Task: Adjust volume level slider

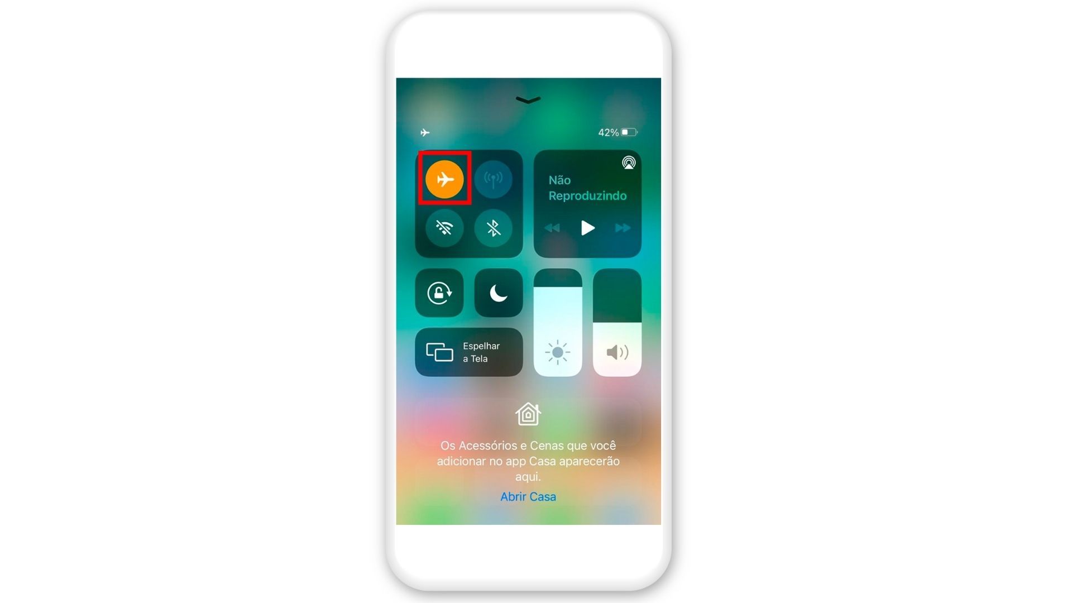Action: click(616, 323)
